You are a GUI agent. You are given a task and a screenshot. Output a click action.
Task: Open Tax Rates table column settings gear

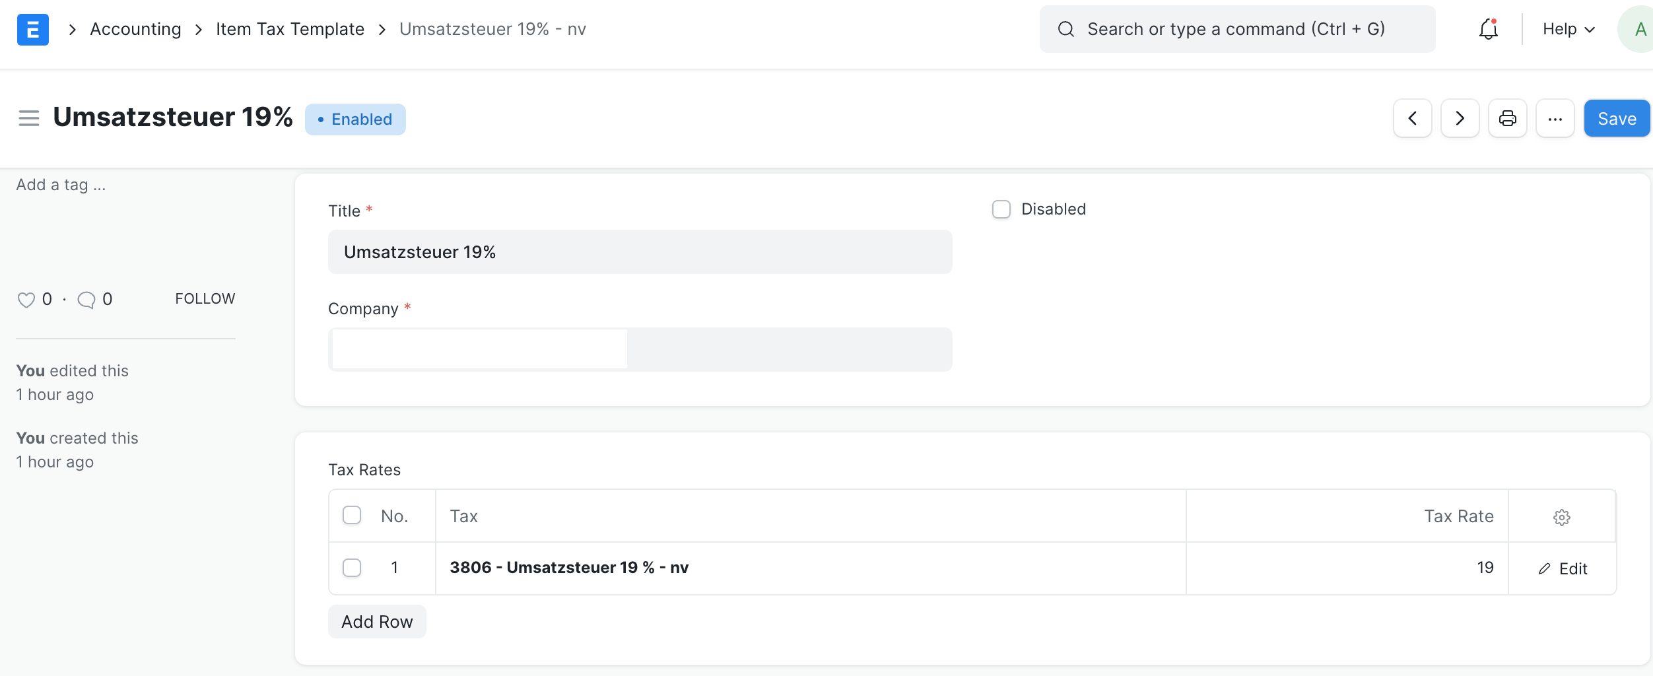tap(1562, 517)
